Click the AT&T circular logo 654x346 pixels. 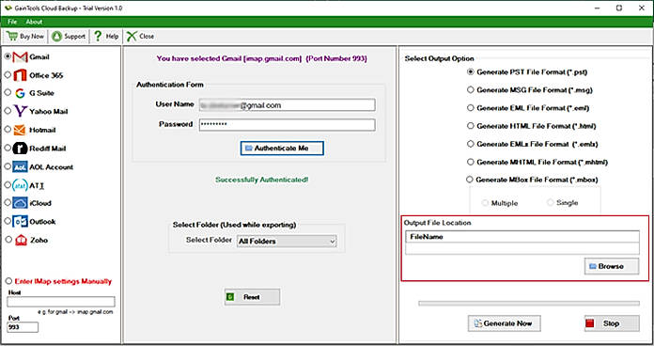20,185
